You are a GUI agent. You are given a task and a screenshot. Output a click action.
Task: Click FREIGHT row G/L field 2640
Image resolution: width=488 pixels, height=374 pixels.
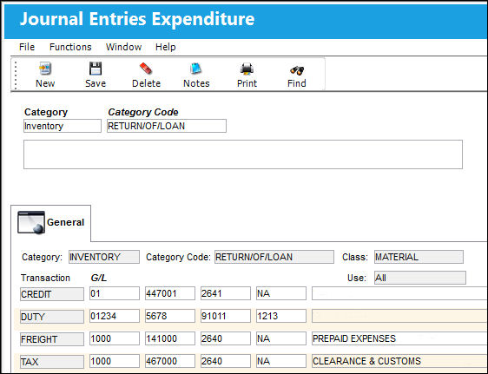tap(226, 338)
